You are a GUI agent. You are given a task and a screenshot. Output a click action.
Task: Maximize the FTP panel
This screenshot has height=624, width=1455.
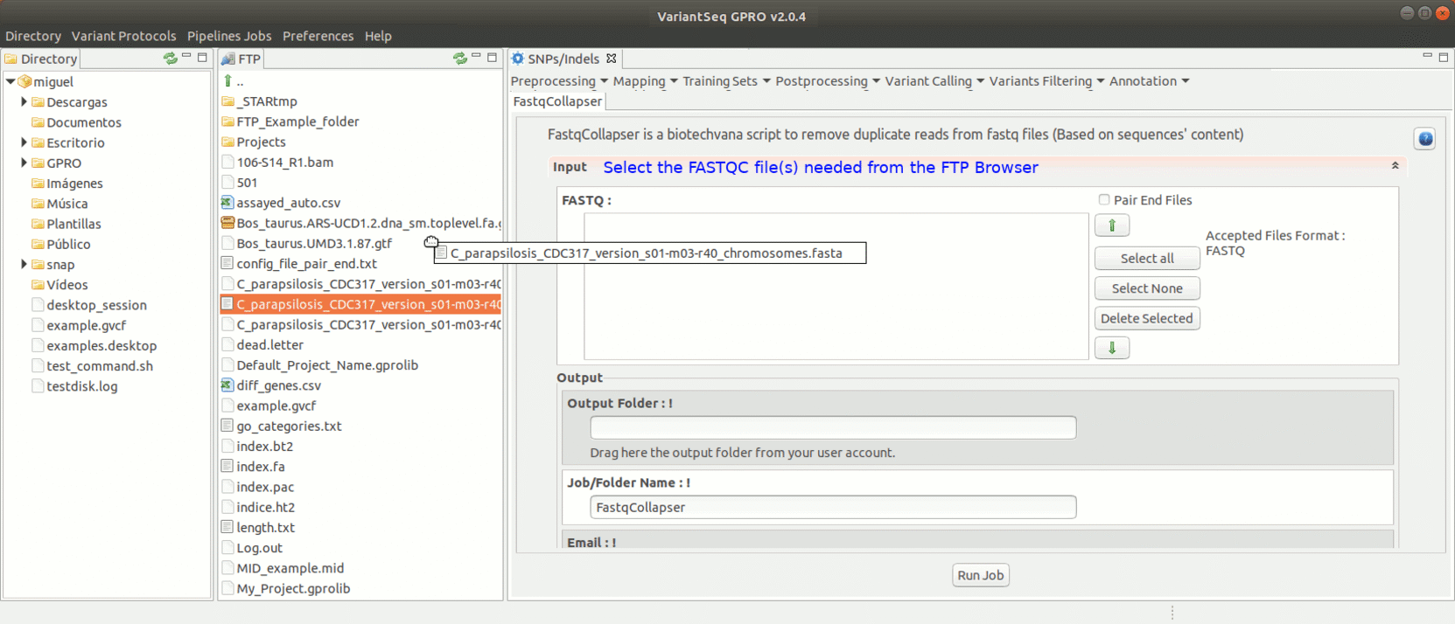point(493,58)
